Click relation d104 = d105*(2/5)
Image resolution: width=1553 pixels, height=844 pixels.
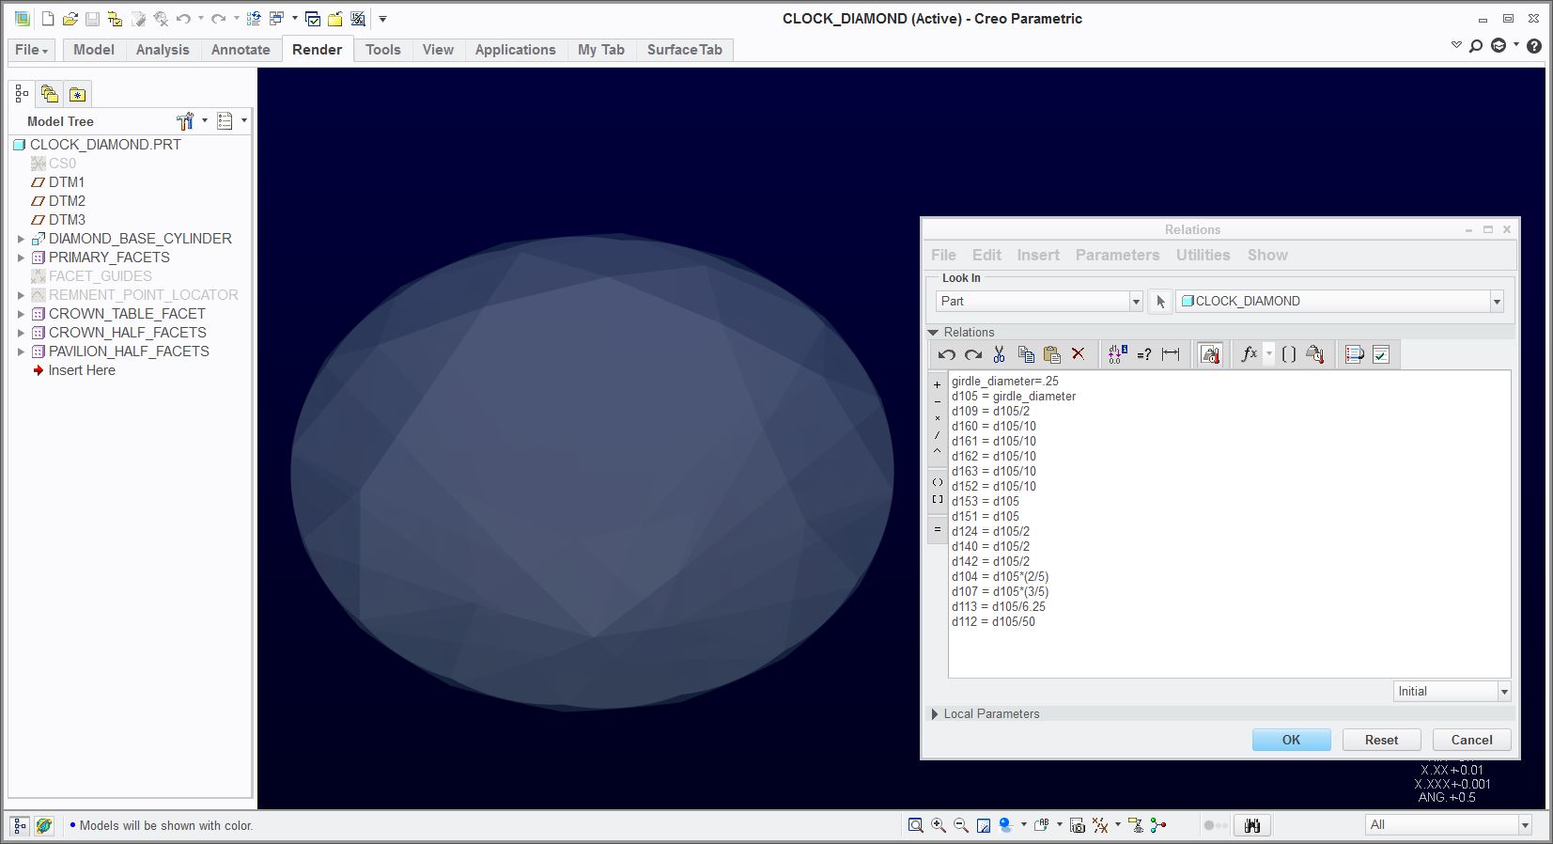(1000, 576)
